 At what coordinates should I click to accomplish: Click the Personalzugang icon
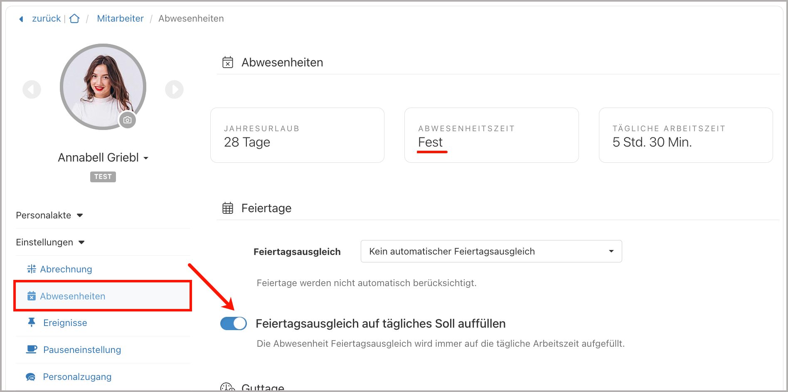31,377
